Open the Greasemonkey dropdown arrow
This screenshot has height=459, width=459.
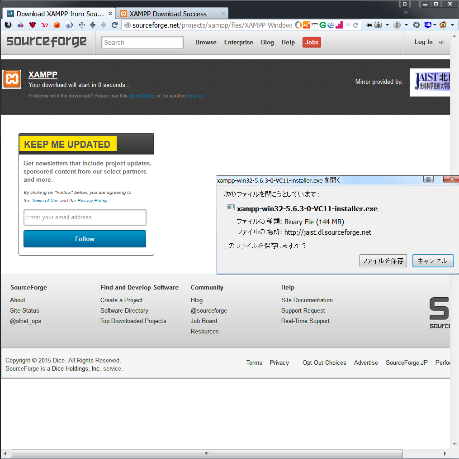coord(452,25)
